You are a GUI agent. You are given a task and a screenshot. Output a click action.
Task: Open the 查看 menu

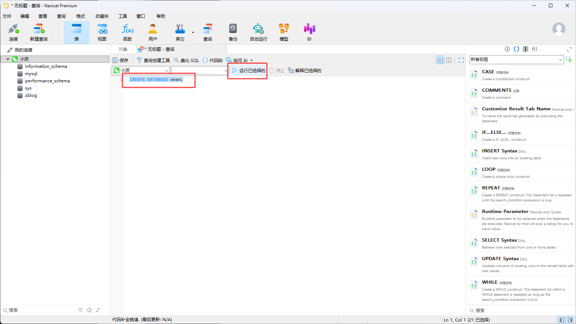tap(43, 16)
